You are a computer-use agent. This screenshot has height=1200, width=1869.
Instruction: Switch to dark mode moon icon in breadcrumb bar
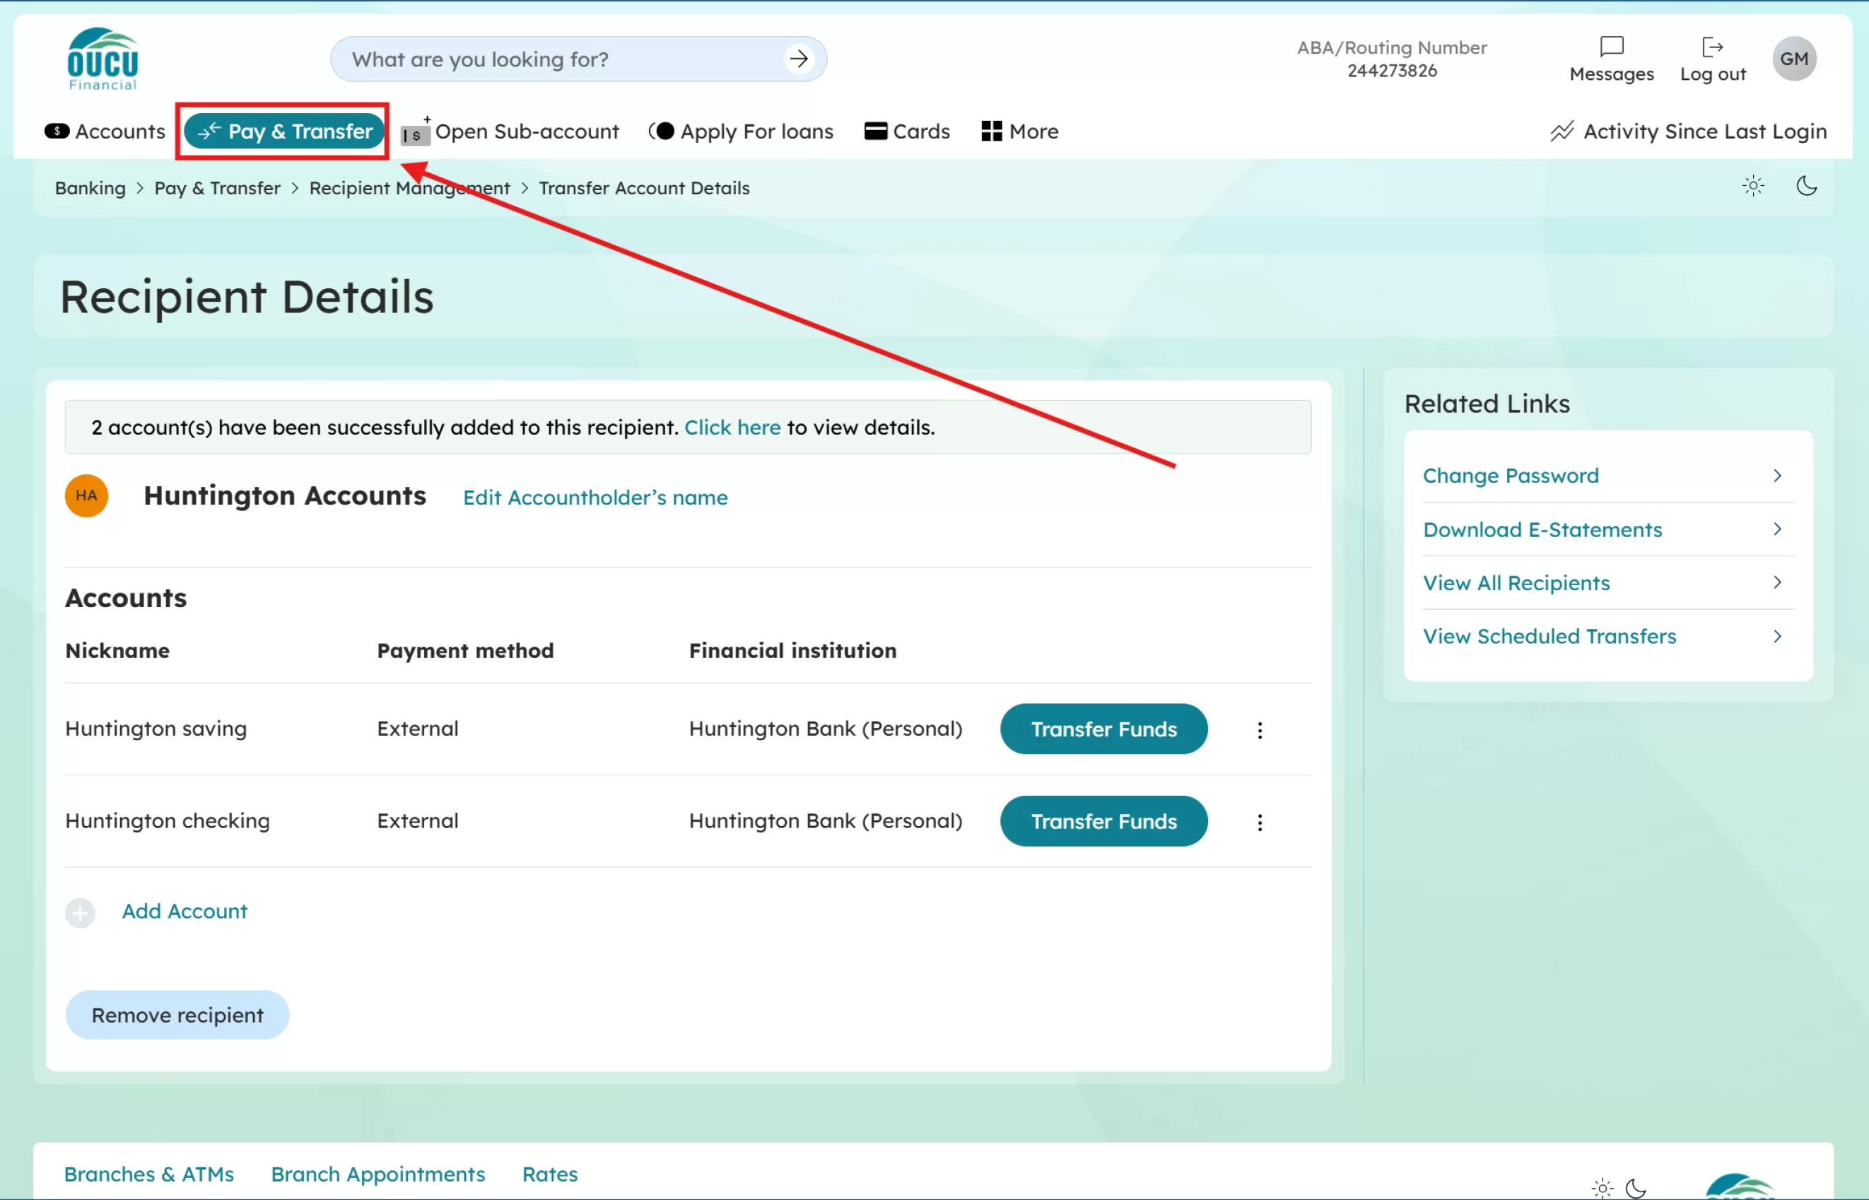coord(1806,187)
